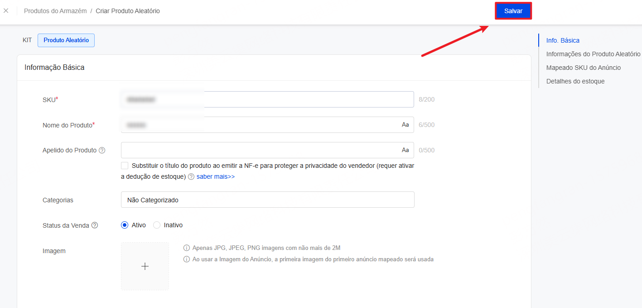Viewport: 642px width, 308px height.
Task: Click the plus icon to upload image
Action: click(145, 266)
